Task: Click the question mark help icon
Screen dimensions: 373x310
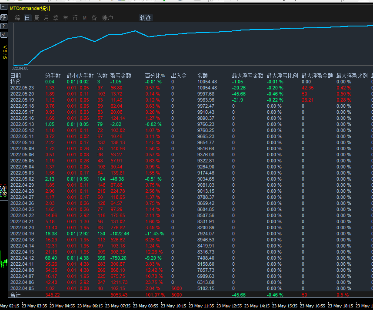Action: pyautogui.click(x=4, y=26)
